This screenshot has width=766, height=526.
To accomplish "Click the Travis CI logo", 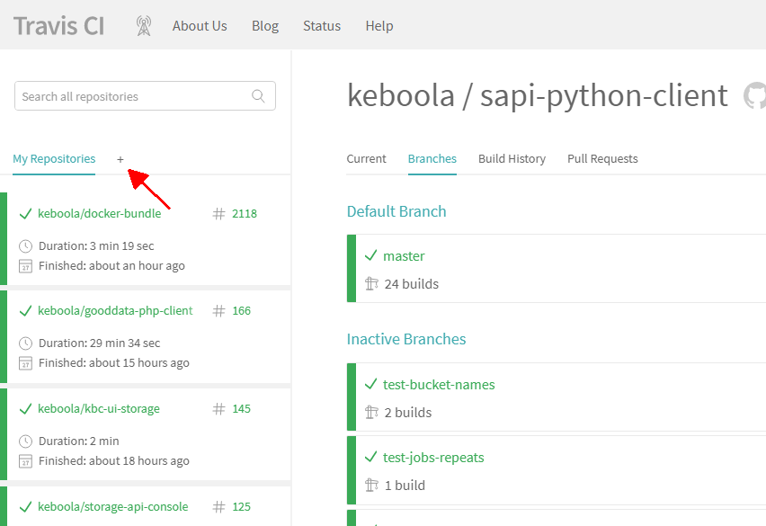I will pyautogui.click(x=58, y=26).
